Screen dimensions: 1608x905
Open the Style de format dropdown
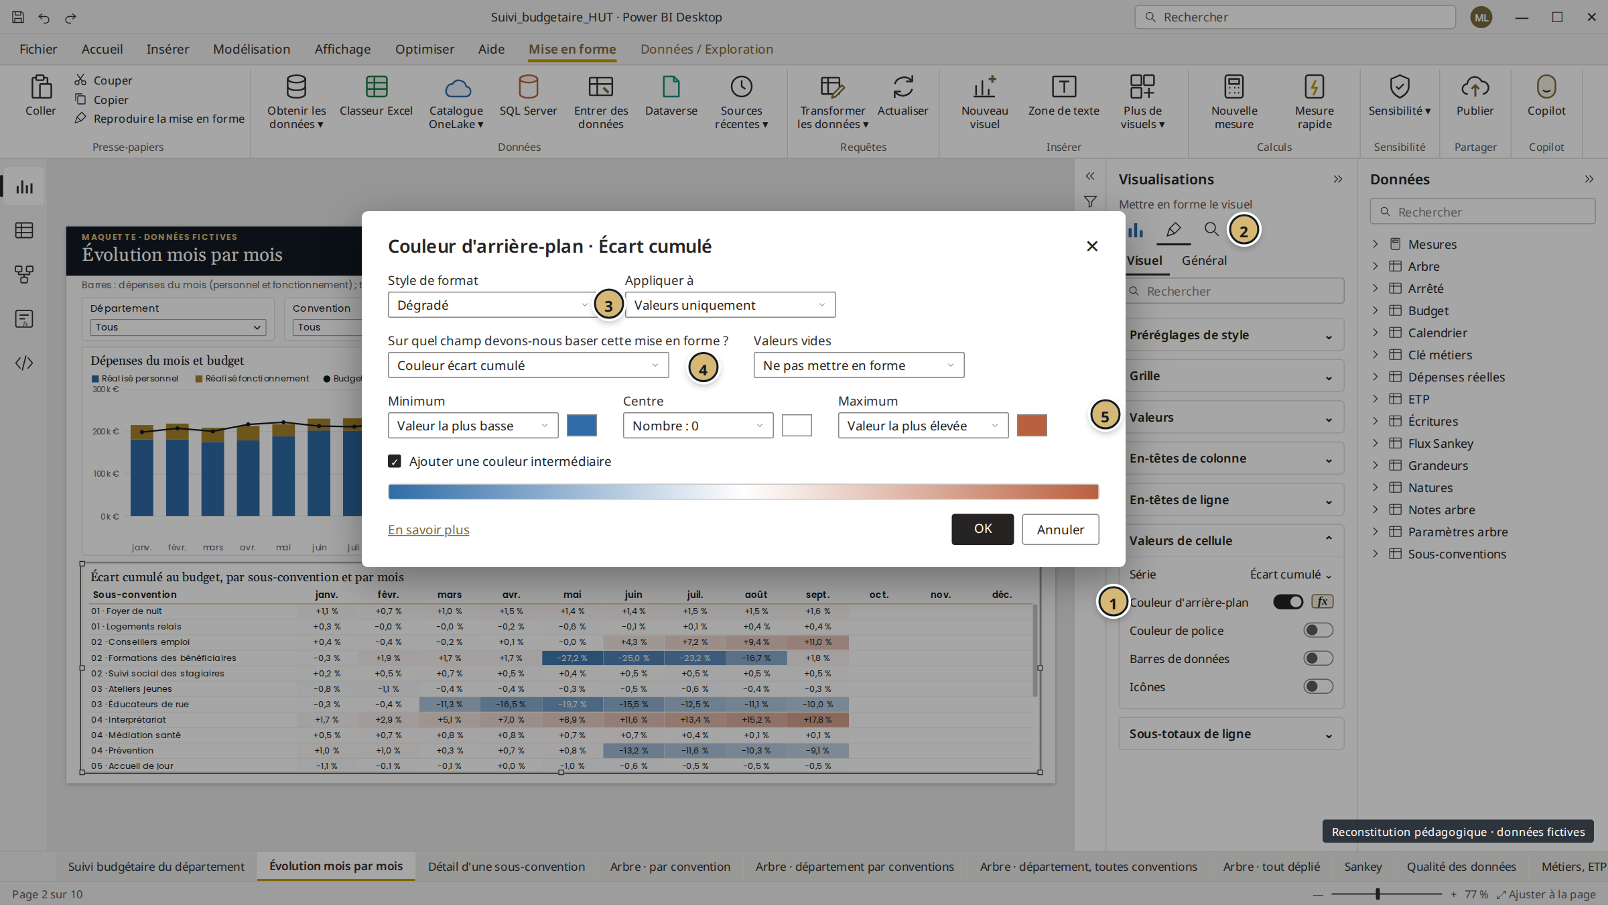(x=492, y=305)
